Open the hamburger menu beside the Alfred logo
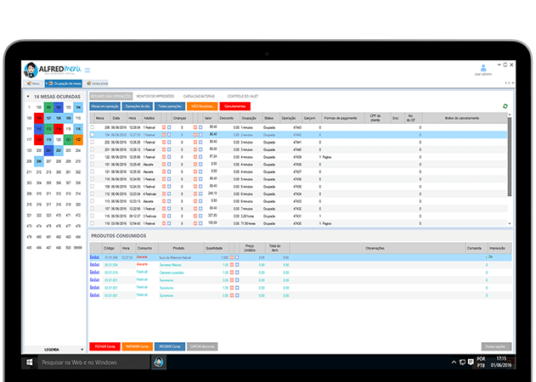Screen dimensions: 536x382 click(87, 70)
